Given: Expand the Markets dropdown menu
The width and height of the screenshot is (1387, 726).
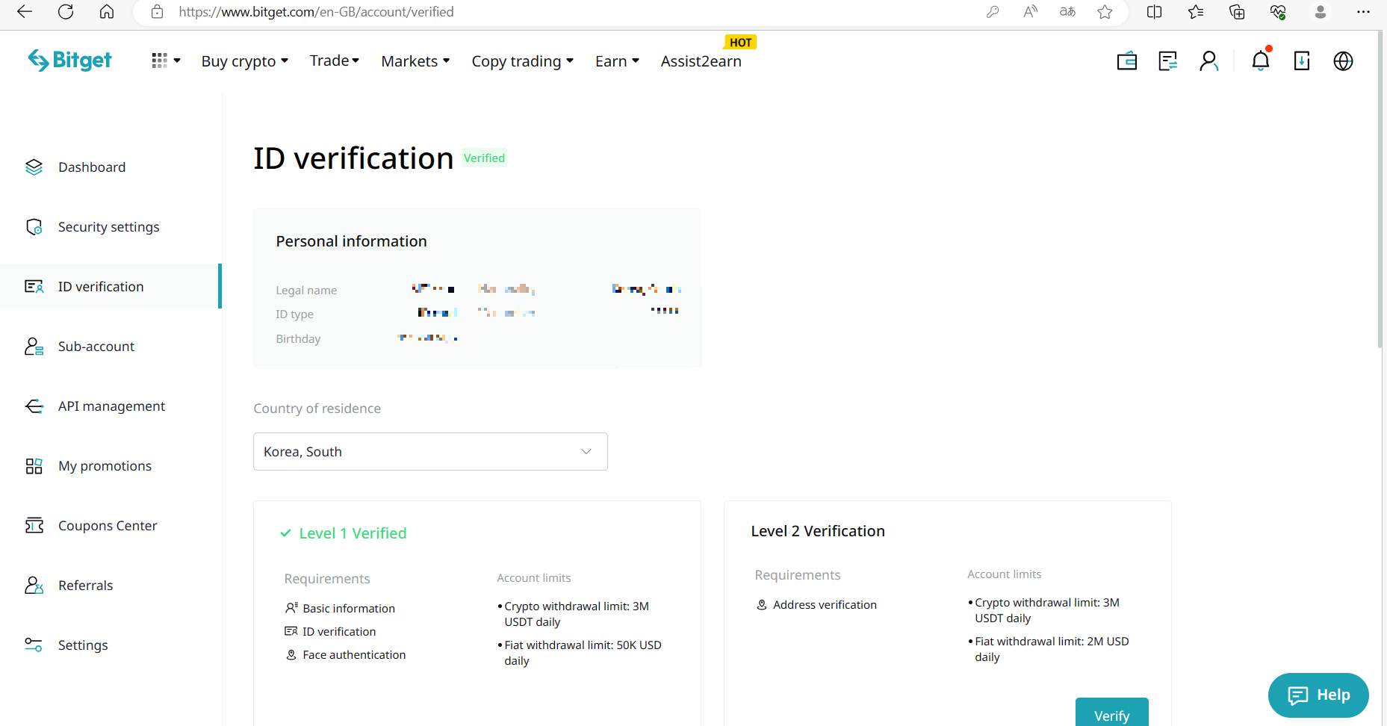Looking at the screenshot, I should [x=415, y=61].
